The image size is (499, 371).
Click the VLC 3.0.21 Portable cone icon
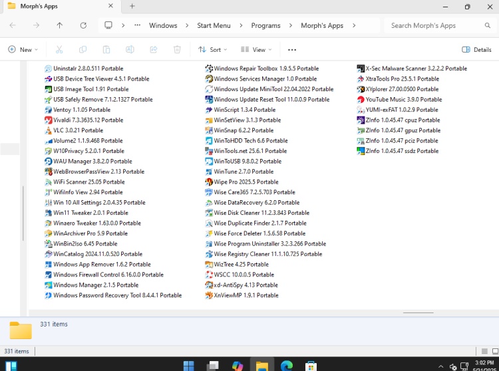(x=49, y=130)
